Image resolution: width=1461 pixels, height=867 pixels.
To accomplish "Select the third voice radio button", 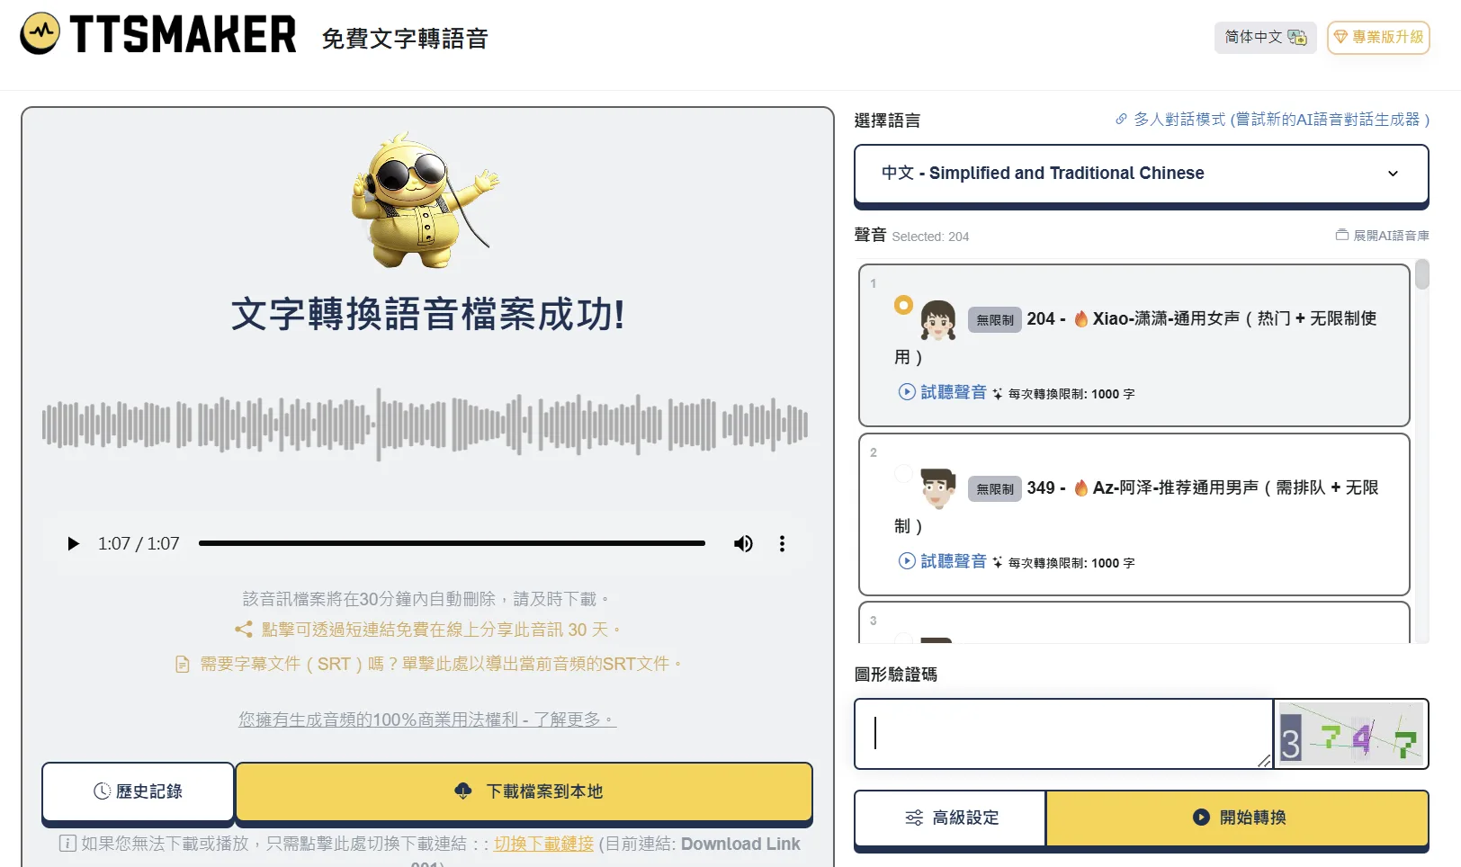I will (x=903, y=639).
